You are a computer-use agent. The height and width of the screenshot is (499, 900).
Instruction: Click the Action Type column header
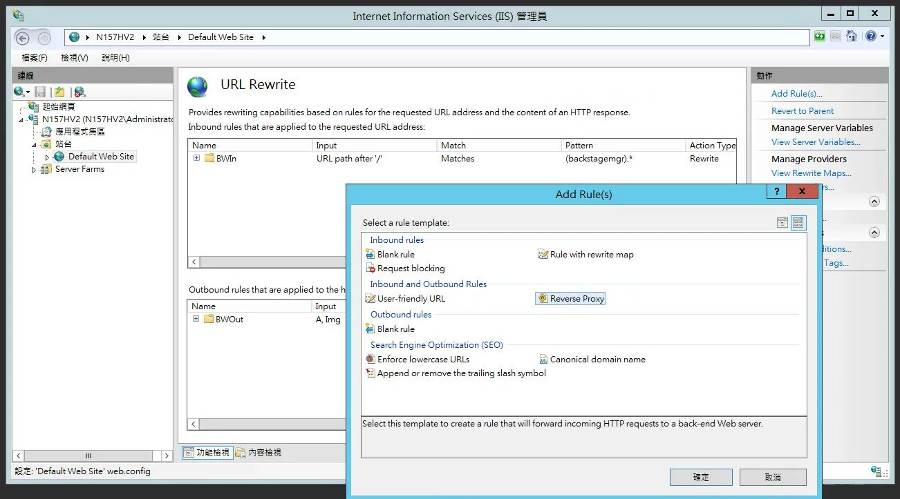(712, 145)
